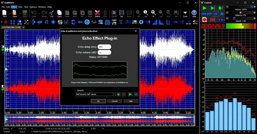This screenshot has width=257, height=134.
Task: Select the Equalizer sliders effect icon
Action: click(x=94, y=22)
